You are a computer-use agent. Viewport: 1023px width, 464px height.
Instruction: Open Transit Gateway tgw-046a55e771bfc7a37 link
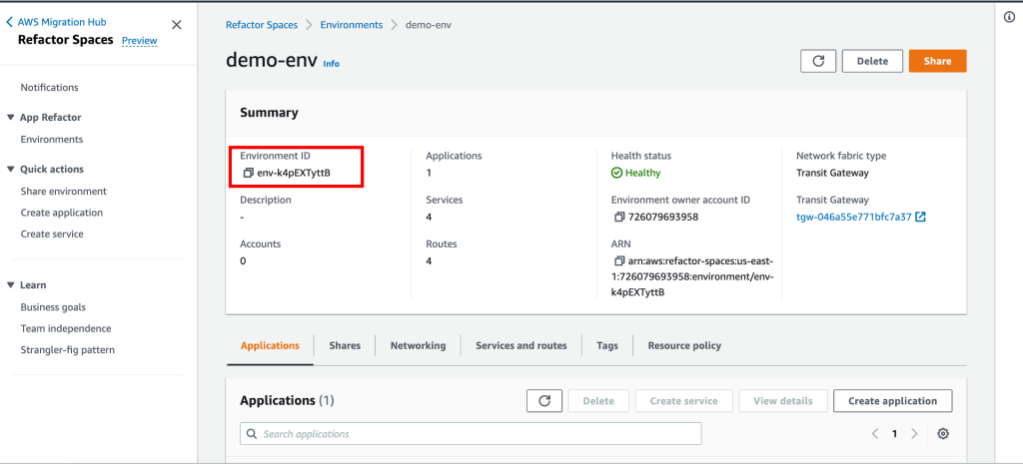853,217
